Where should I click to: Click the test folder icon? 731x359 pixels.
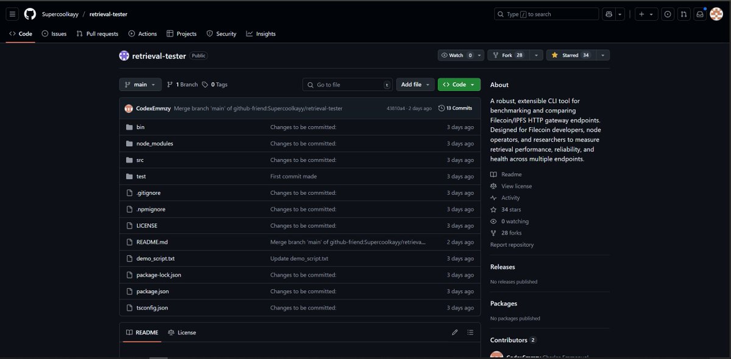[129, 177]
